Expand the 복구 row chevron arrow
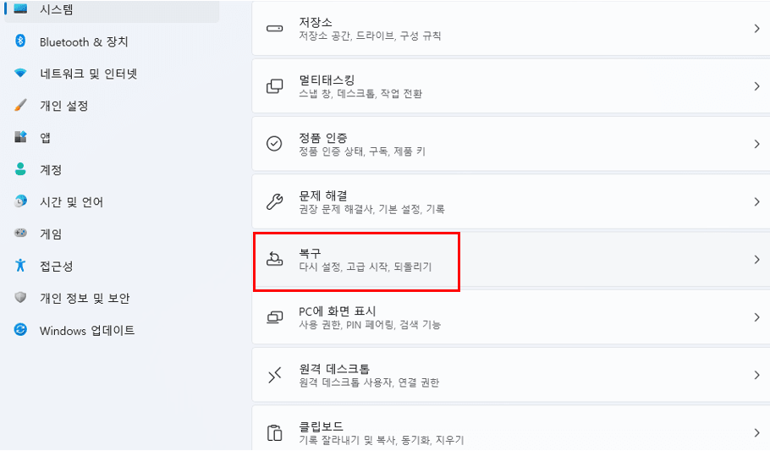 click(x=756, y=260)
